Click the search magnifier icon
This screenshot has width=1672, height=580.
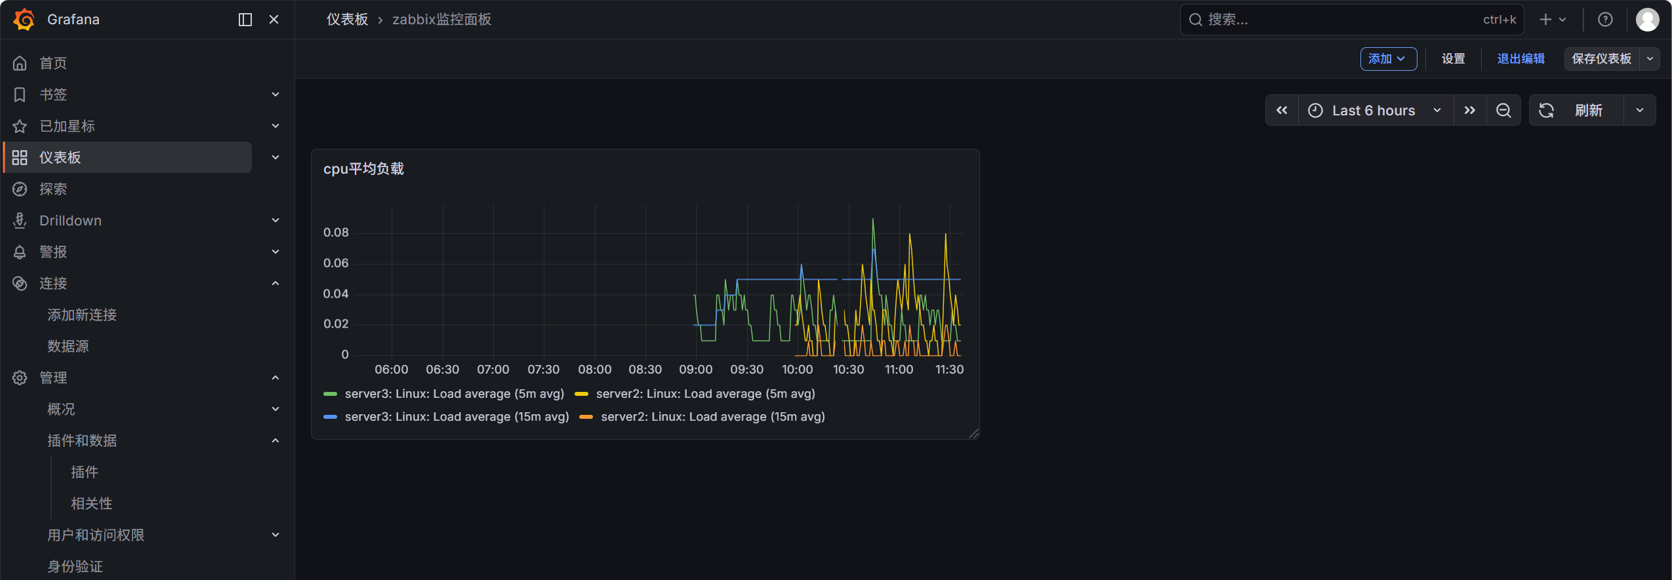(x=1196, y=20)
